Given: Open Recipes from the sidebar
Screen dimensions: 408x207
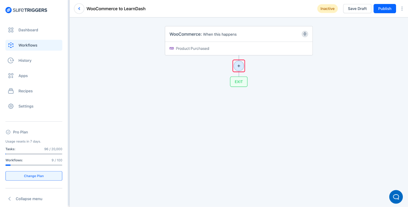Looking at the screenshot, I should click(x=34, y=91).
